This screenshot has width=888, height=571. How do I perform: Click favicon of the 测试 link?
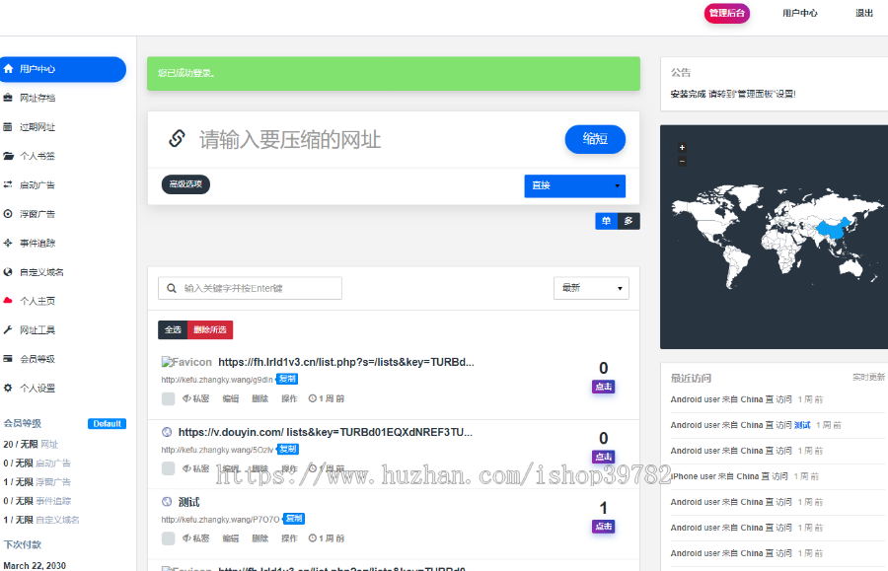(167, 502)
